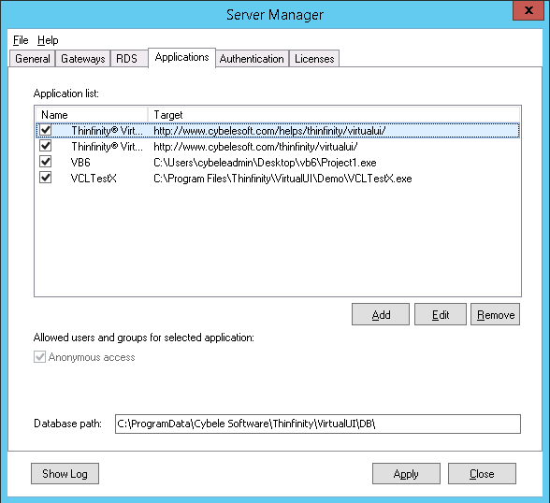Image resolution: width=550 pixels, height=503 pixels.
Task: Open the Licenses tab
Action: click(314, 59)
